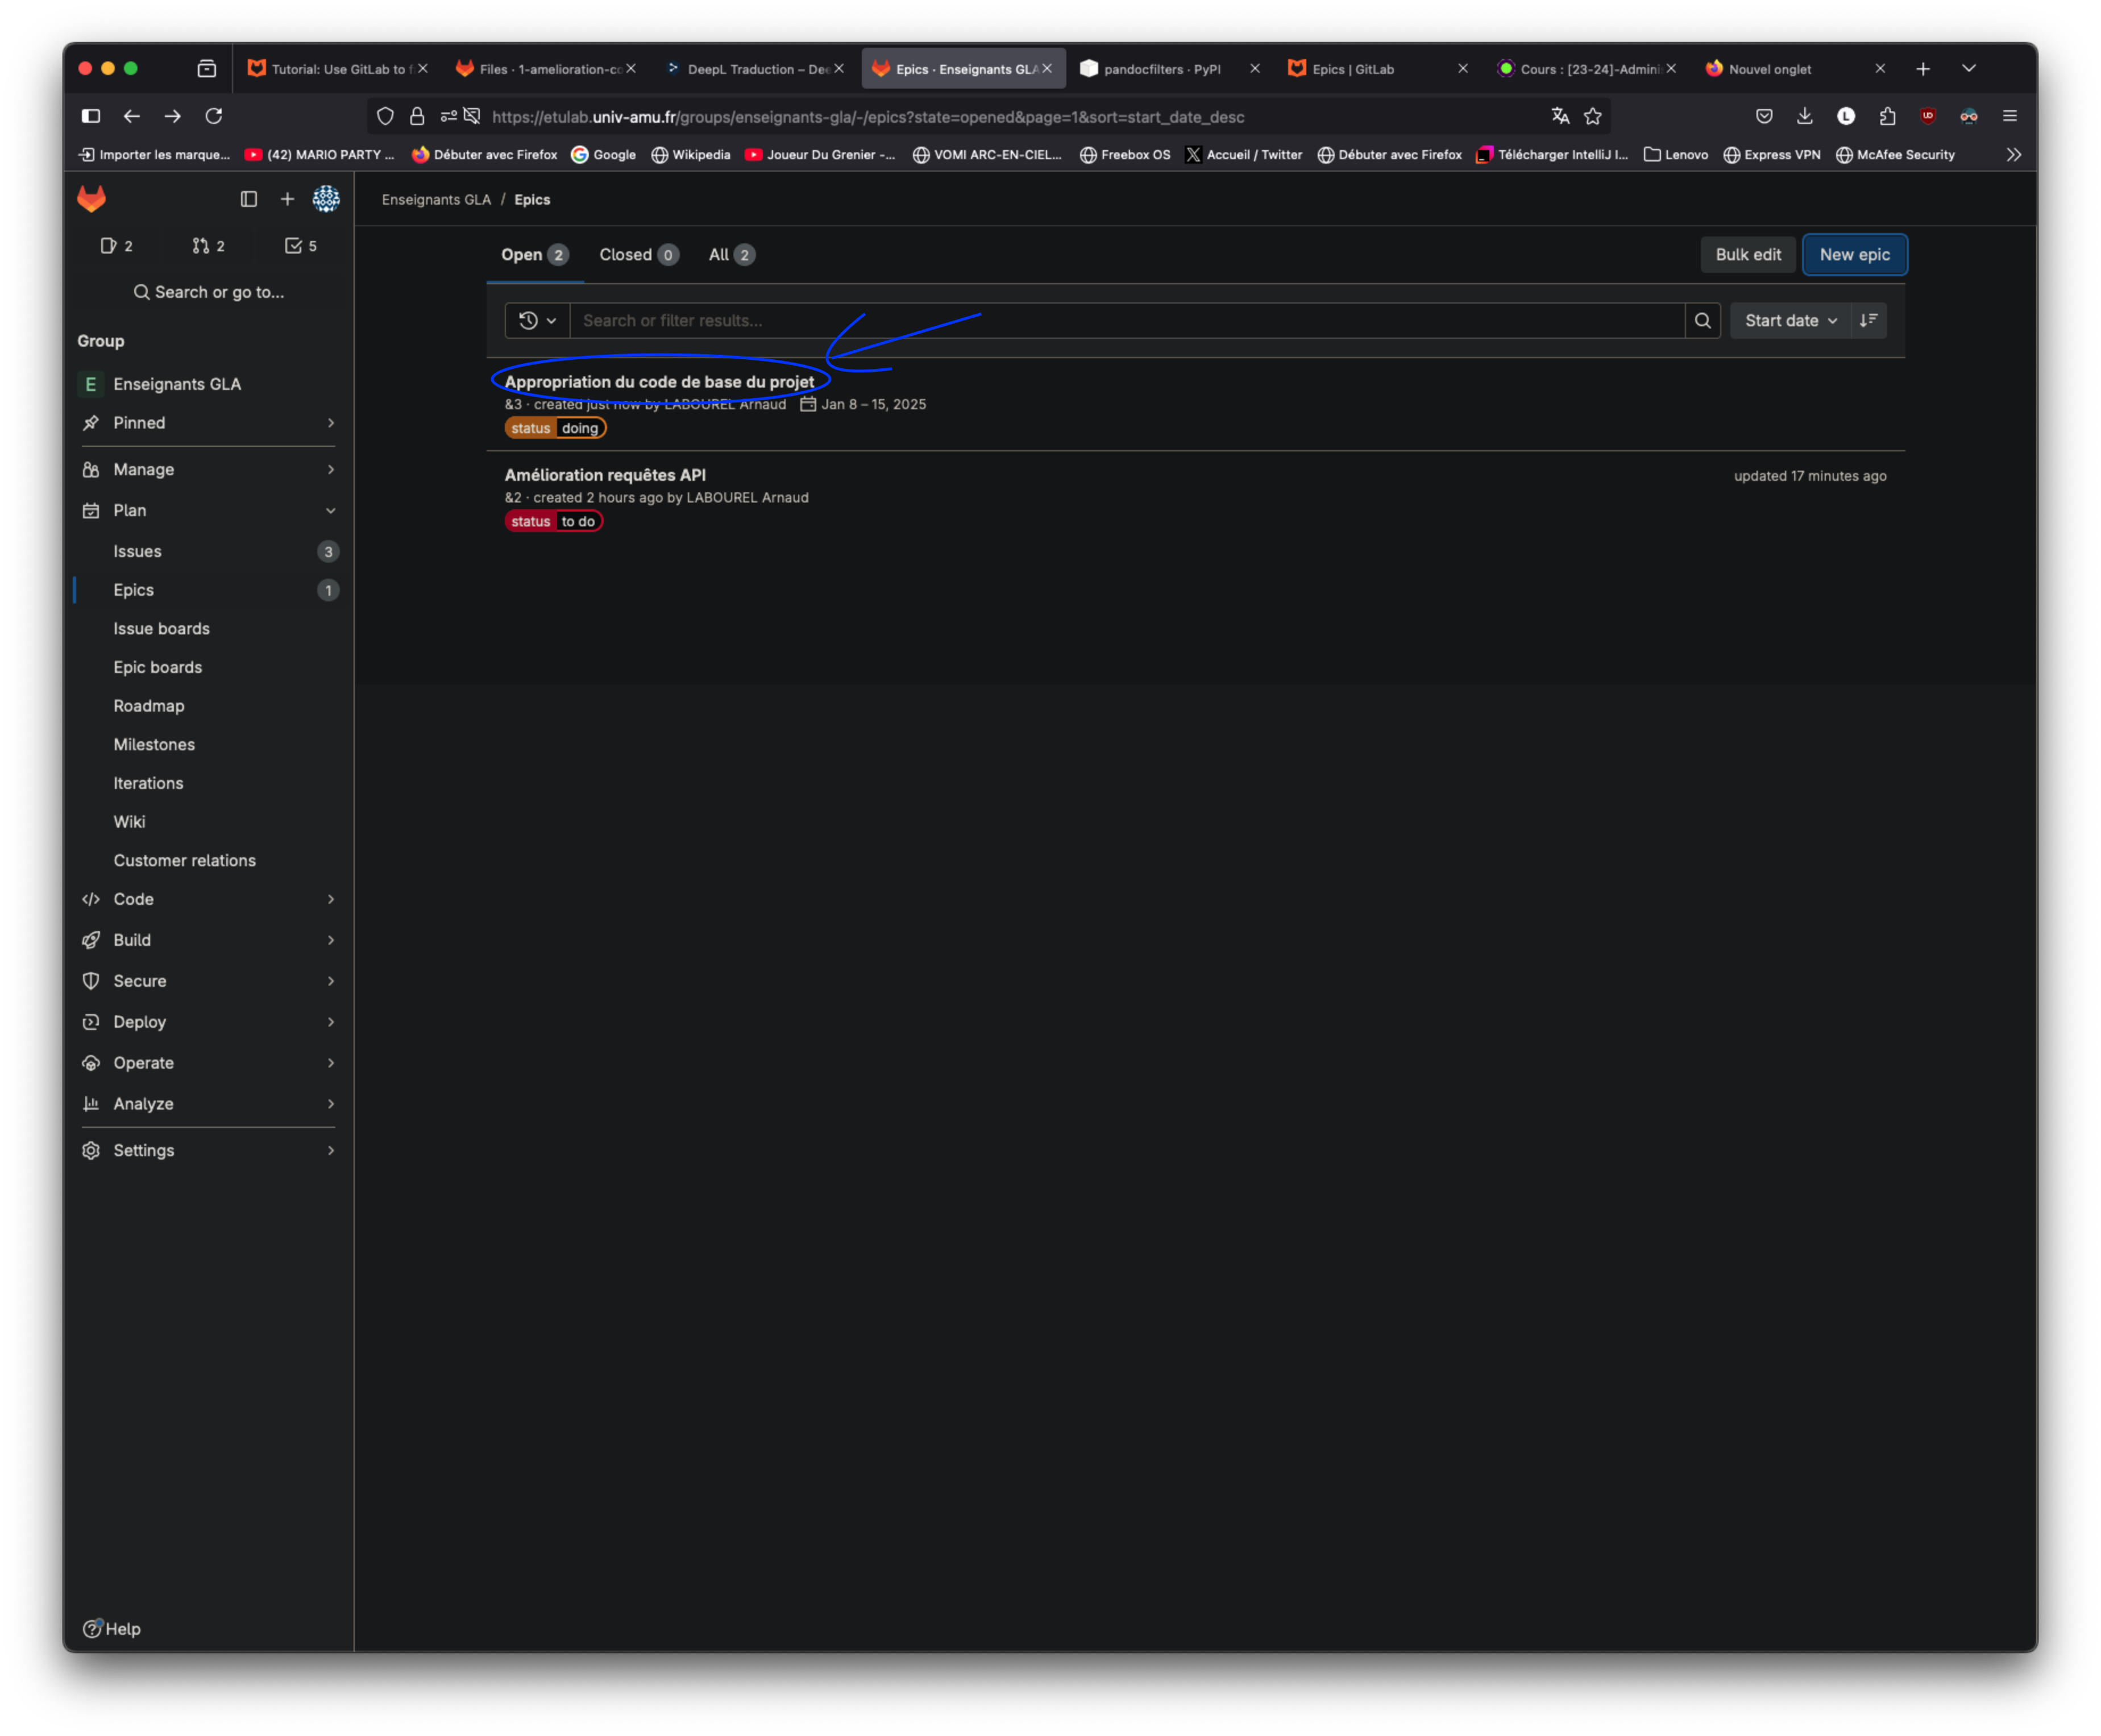Click the status doing label

[x=555, y=428]
